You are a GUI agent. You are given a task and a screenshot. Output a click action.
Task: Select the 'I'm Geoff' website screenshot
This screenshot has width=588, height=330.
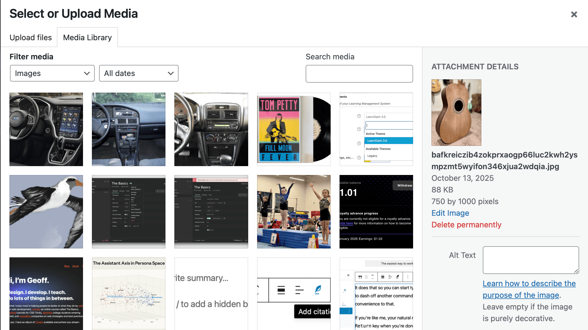[46, 294]
